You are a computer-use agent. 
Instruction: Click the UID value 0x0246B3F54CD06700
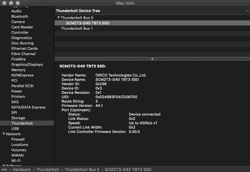coord(116,97)
